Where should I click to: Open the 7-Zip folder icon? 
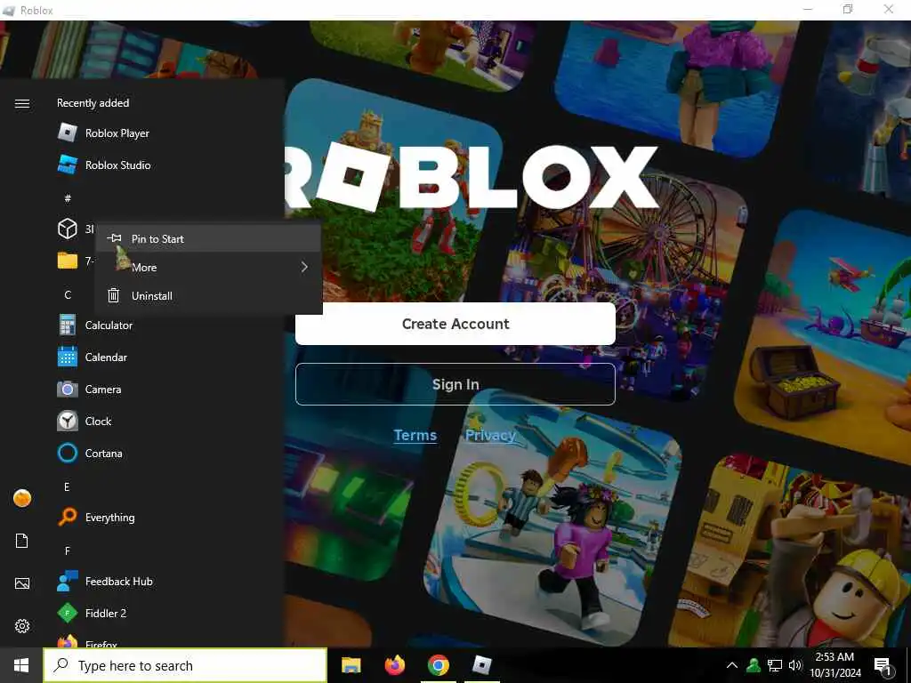[x=68, y=261]
